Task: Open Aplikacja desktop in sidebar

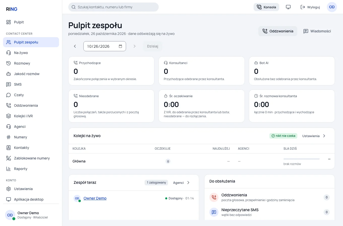Action: pyautogui.click(x=31, y=199)
